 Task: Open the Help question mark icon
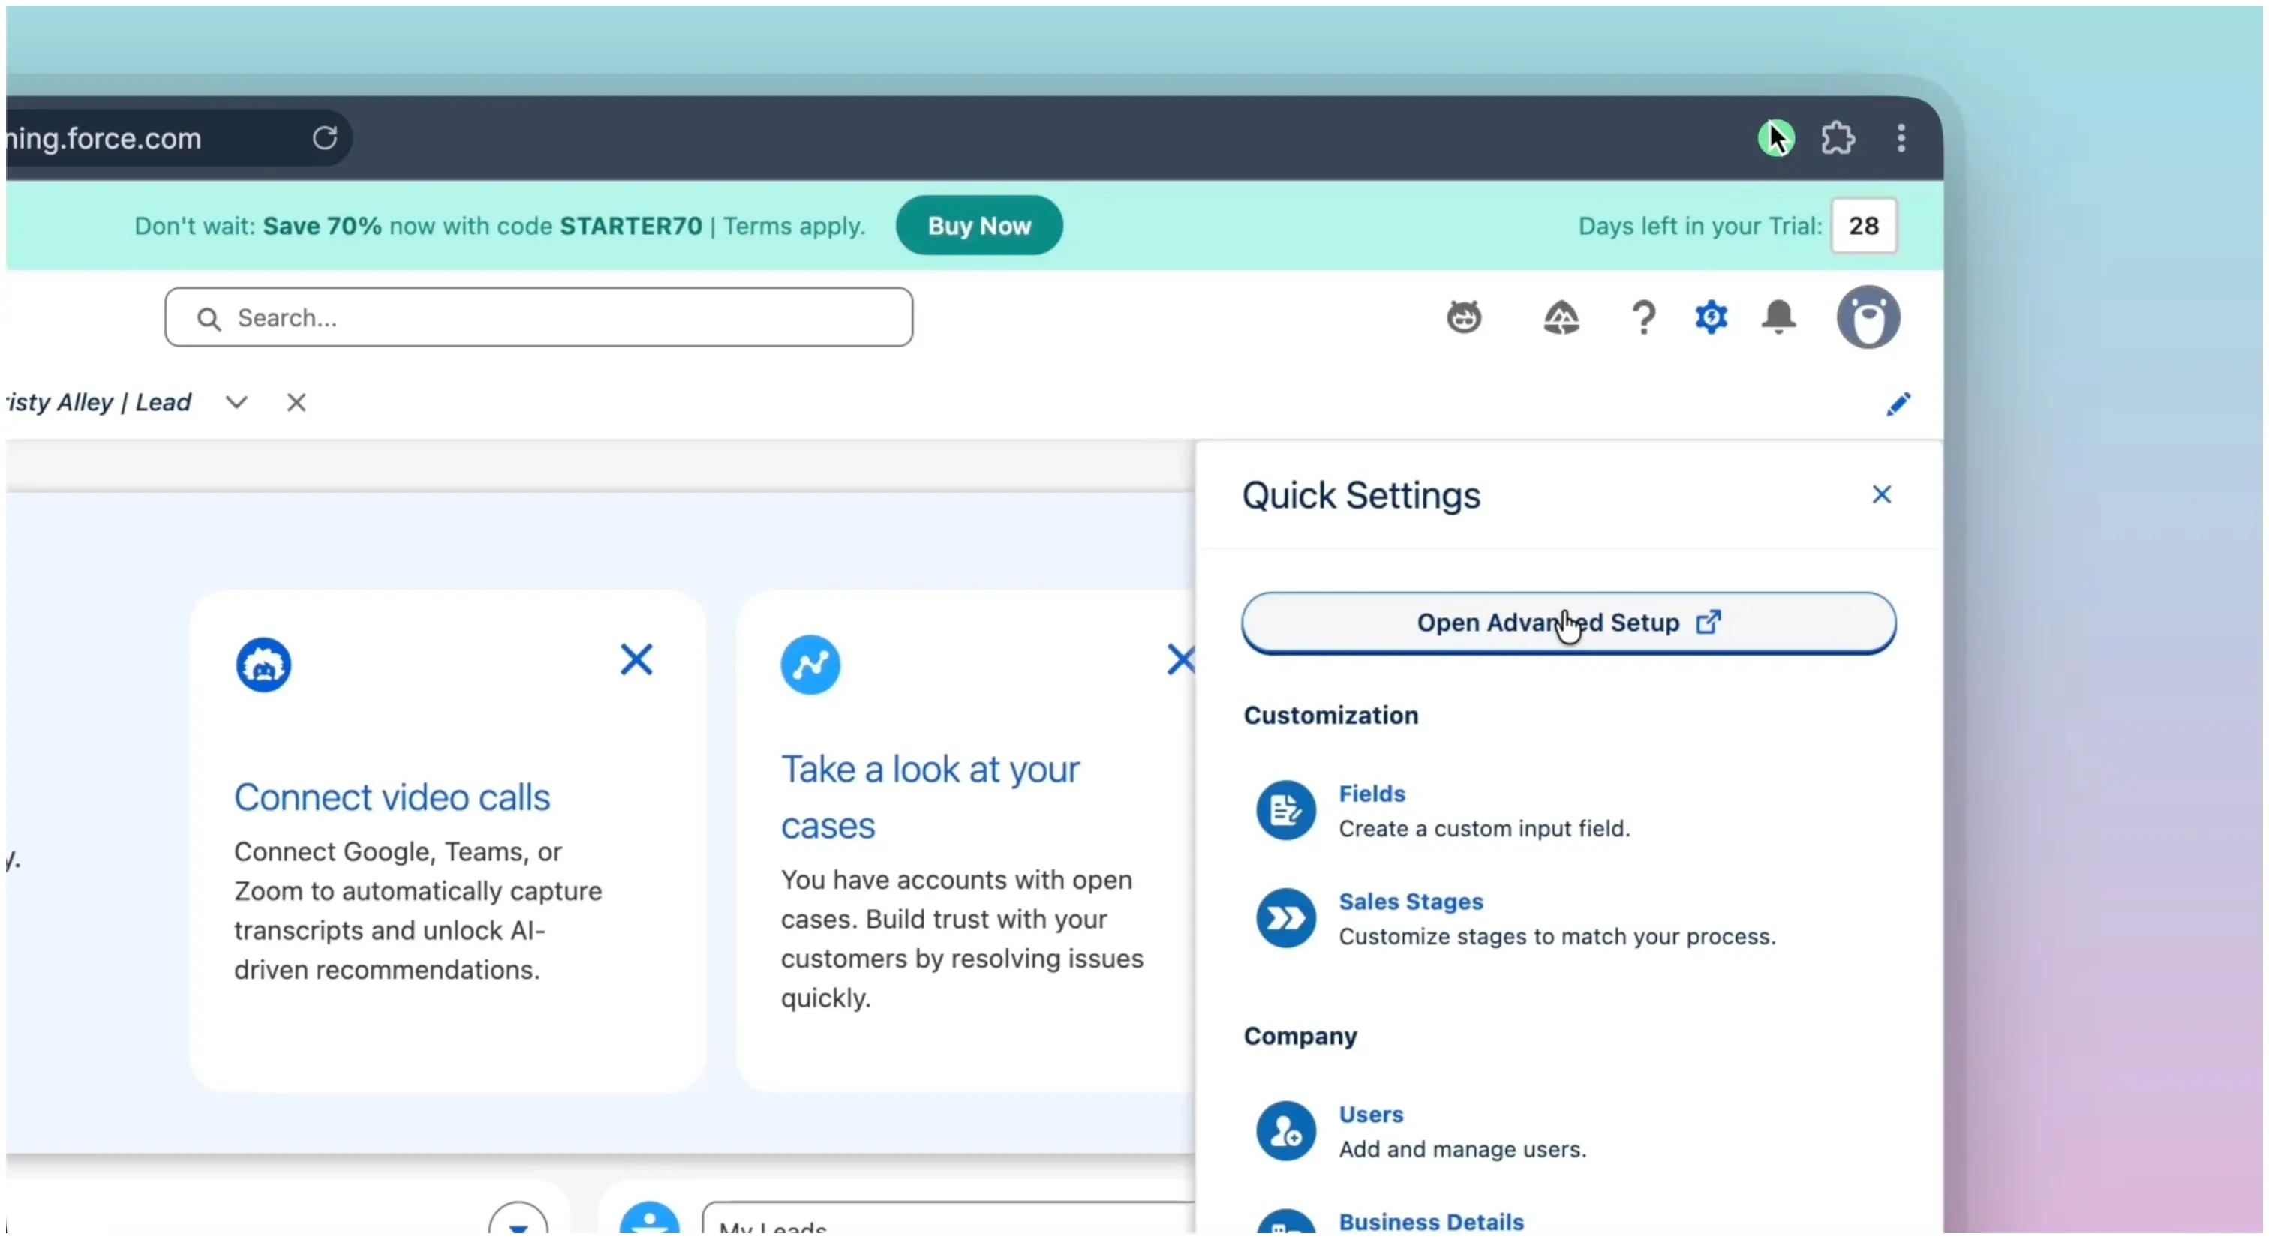(x=1642, y=317)
